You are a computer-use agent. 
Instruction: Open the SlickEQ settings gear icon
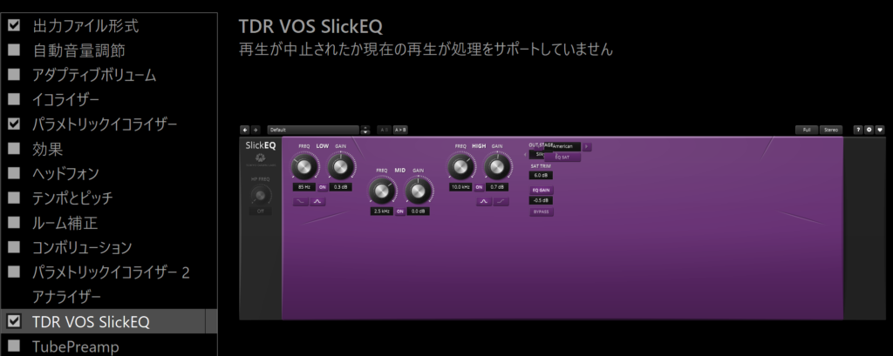pos(869,130)
